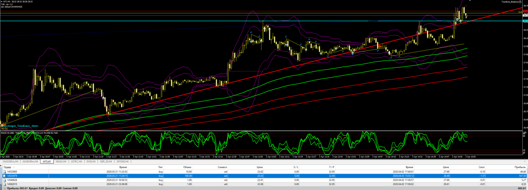Click open price 22.06

[x=259, y=184]
